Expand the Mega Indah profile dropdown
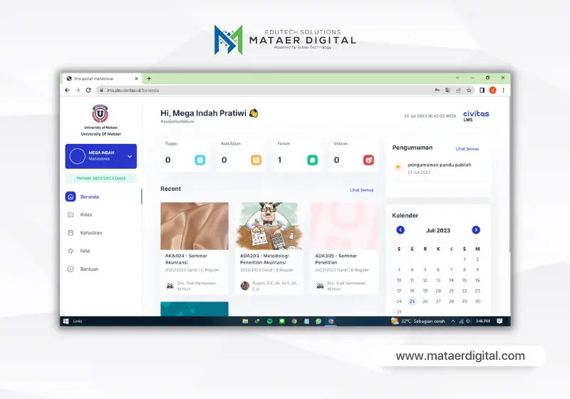This screenshot has height=399, width=570. [130, 156]
